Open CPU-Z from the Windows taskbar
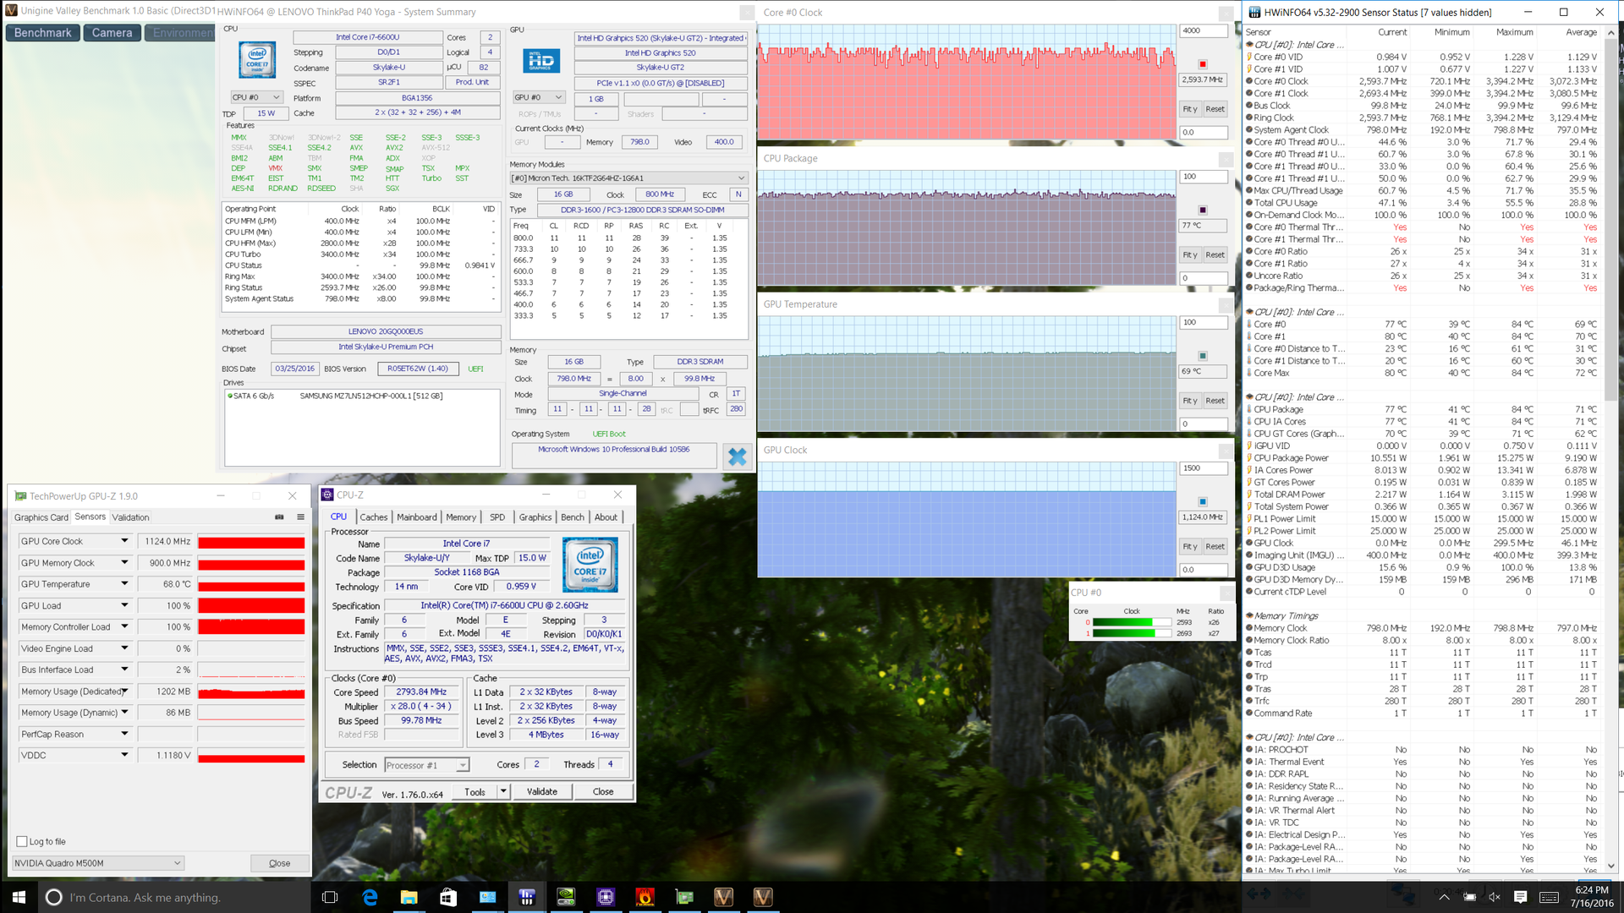Screen dimensions: 1624x913 [x=606, y=897]
